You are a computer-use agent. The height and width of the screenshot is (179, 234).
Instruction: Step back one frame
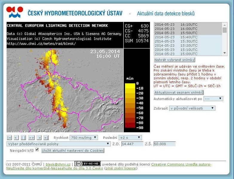click(x=16, y=137)
